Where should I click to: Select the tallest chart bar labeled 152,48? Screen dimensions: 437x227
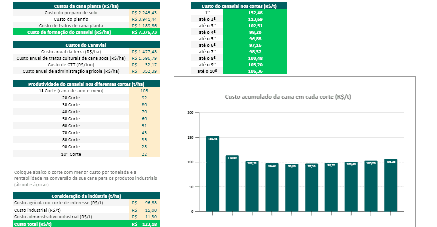coord(212,174)
